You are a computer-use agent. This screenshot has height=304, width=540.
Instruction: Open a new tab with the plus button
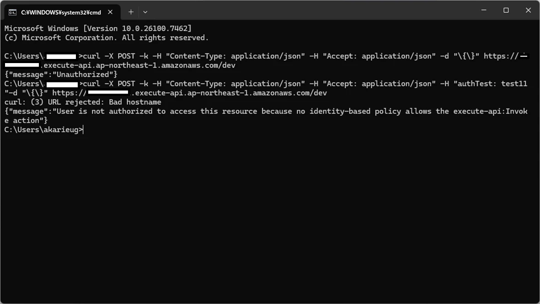tap(131, 12)
